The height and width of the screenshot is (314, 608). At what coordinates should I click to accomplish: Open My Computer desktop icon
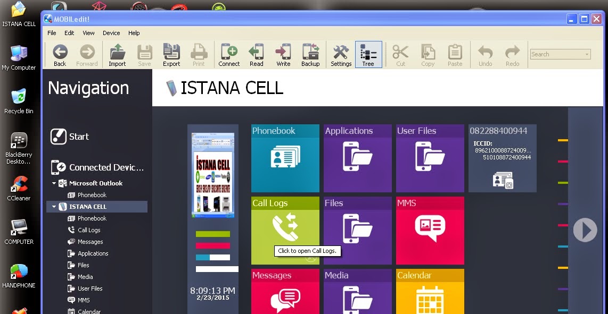19,58
